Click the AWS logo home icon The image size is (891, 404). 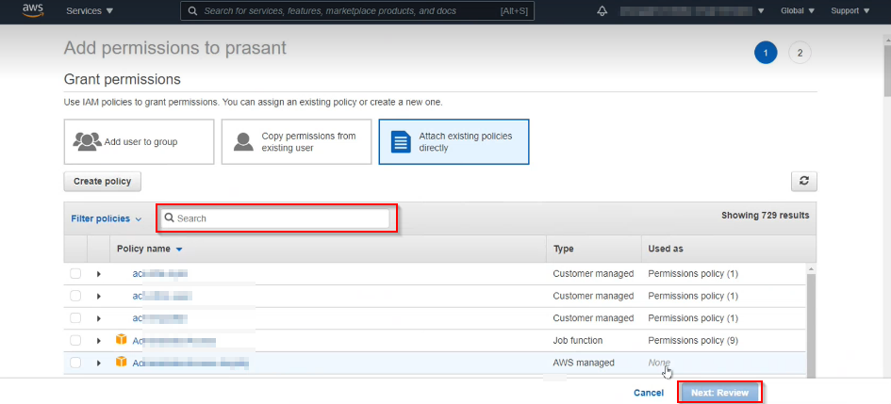pos(33,10)
